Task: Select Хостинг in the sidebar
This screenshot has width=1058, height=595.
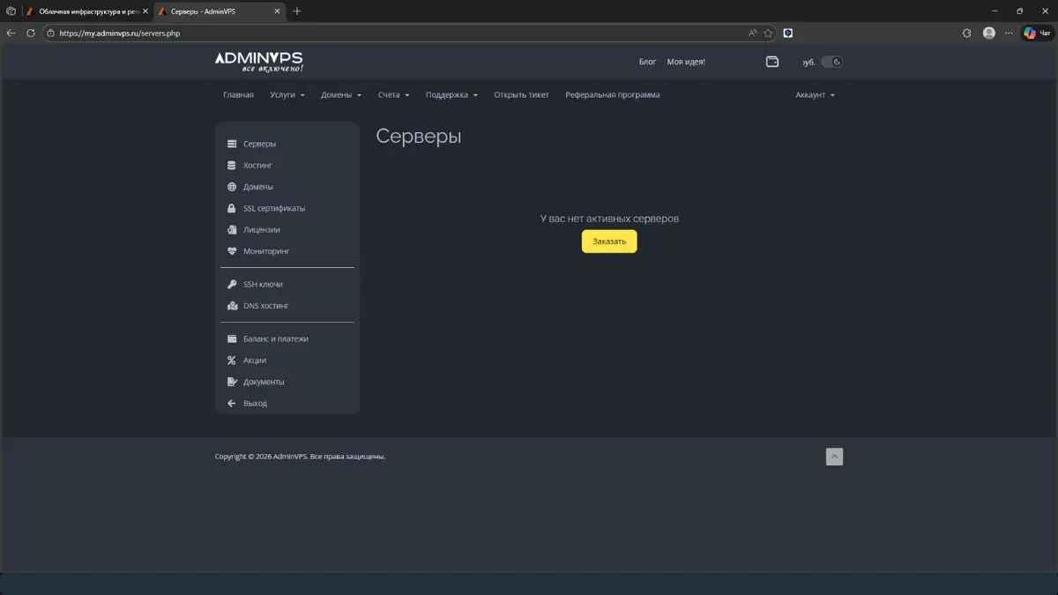Action: pyautogui.click(x=257, y=165)
